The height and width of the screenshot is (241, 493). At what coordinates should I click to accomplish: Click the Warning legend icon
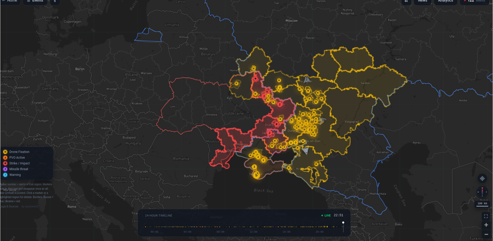[5, 175]
